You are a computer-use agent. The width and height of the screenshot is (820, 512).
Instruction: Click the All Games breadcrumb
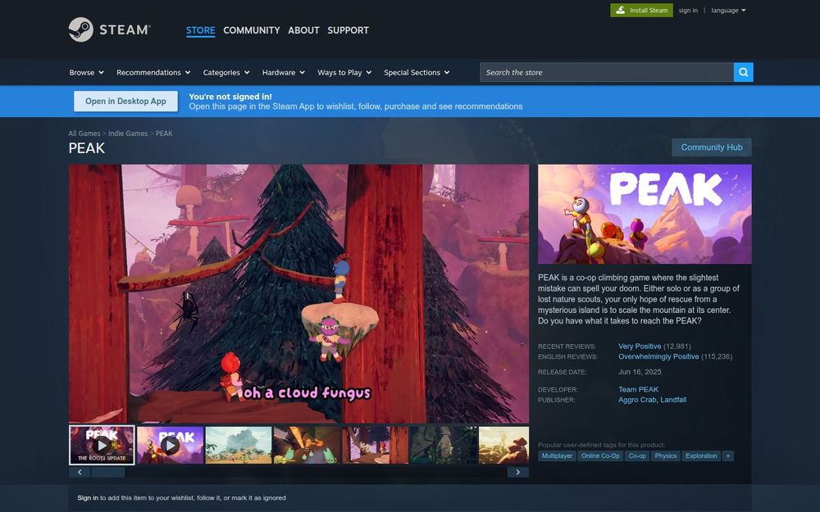(x=84, y=134)
